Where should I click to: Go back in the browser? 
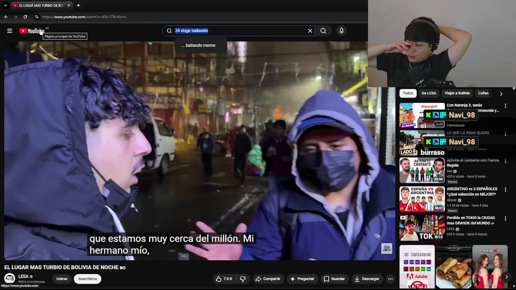6,17
